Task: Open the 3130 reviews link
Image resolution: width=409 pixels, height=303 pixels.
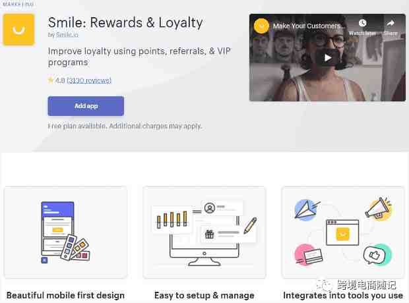Action: (89, 80)
